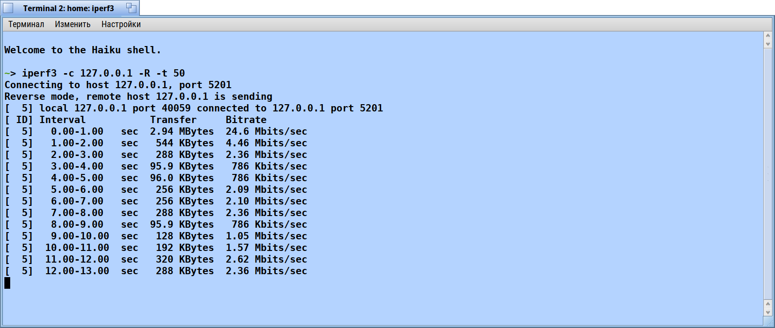This screenshot has width=775, height=328.
Task: Click the command 'iperf3 -c 127.0.0.1 -R -t 50'
Action: pyautogui.click(x=103, y=73)
